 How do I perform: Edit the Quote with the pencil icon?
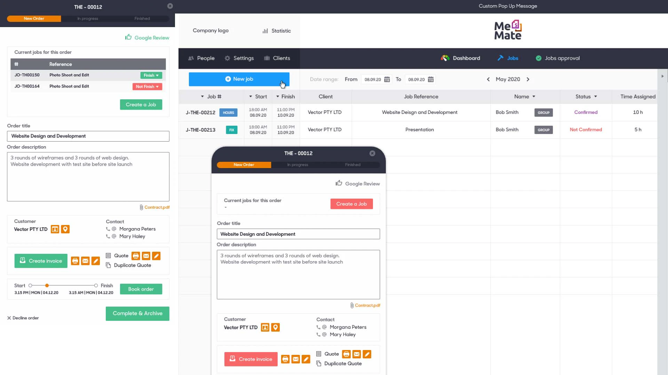coord(156,256)
